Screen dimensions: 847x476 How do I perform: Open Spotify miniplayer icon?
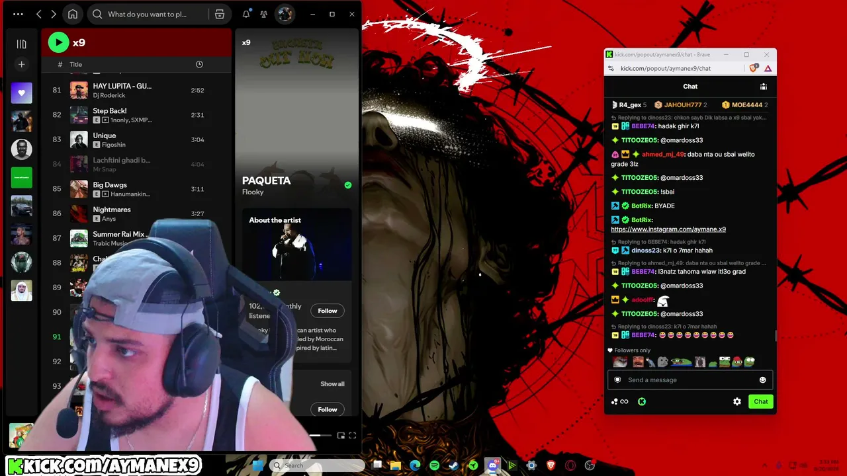(341, 435)
